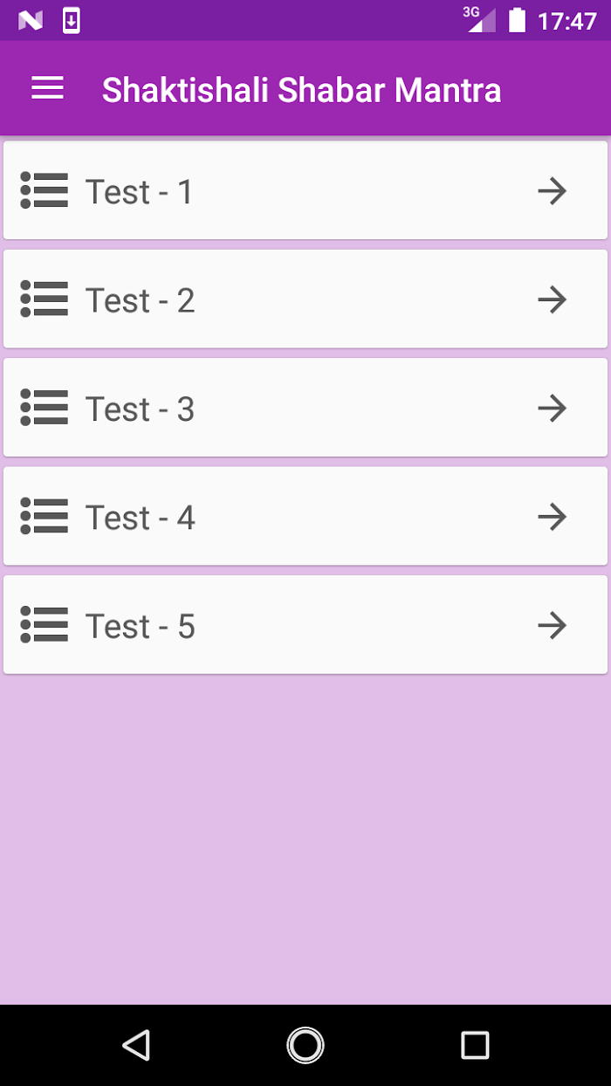Tap the list icon beside Test - 5
The width and height of the screenshot is (611, 1086).
click(45, 625)
